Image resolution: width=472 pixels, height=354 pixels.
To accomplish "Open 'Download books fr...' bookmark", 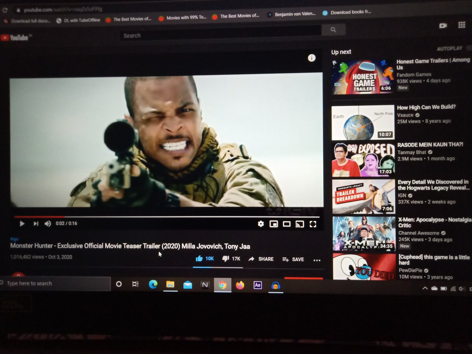I will [x=347, y=13].
